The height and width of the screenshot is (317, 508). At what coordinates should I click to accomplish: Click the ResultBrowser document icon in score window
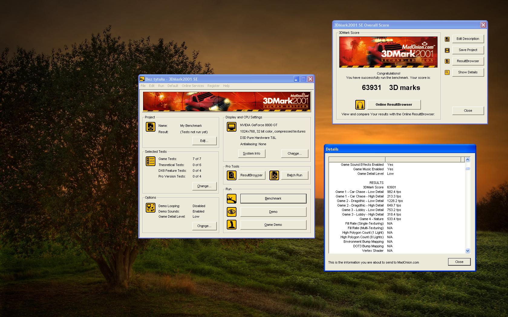(447, 61)
